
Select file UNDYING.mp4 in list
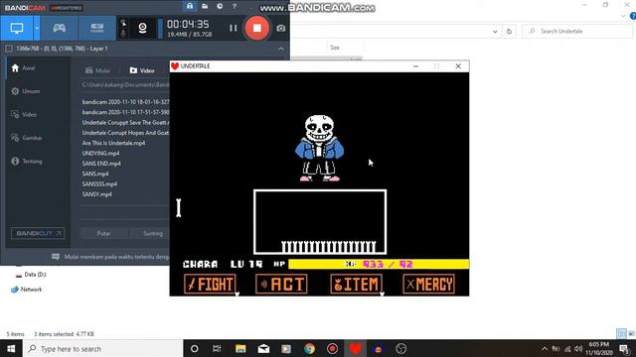pyautogui.click(x=100, y=153)
